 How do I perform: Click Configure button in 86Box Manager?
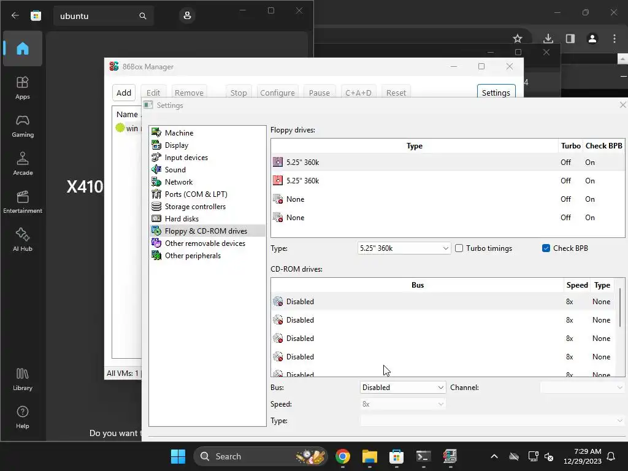click(x=278, y=93)
